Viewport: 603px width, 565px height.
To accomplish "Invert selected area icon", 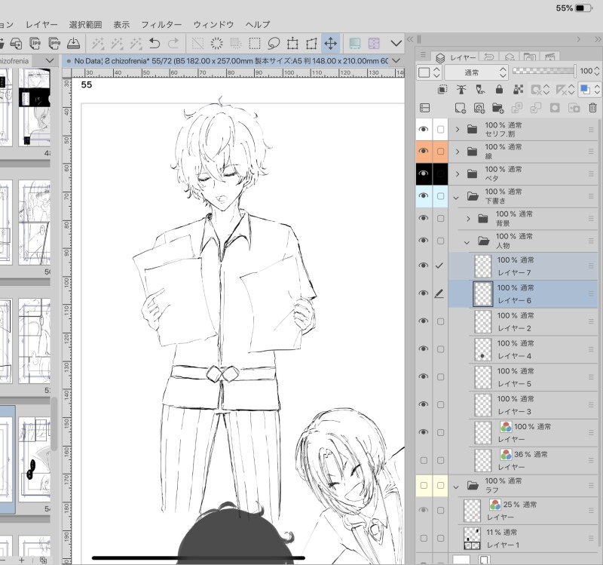I will click(236, 43).
